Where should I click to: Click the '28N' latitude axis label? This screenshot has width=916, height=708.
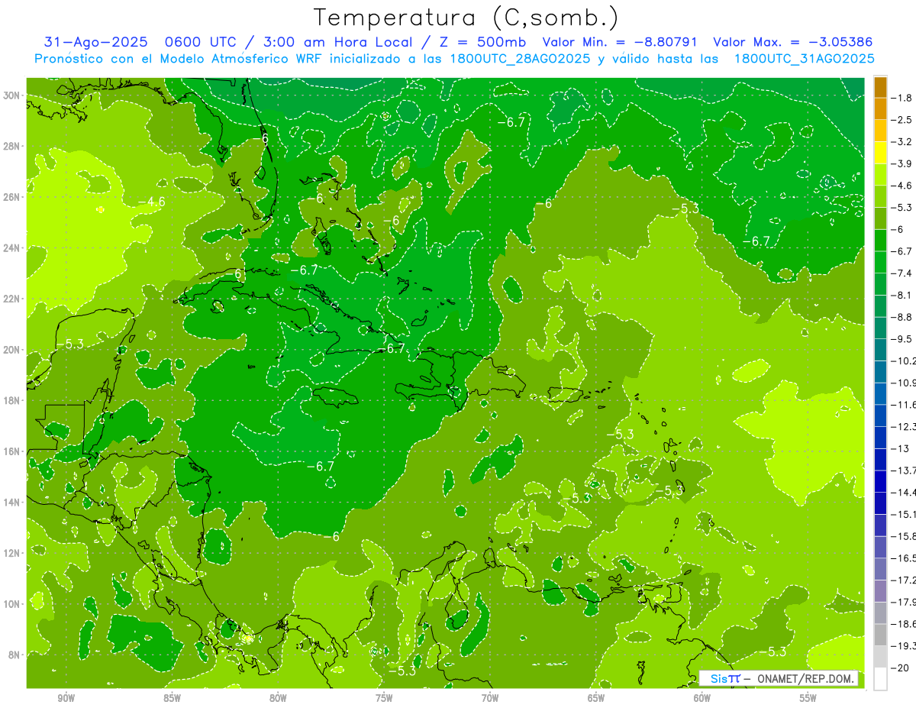(11, 146)
